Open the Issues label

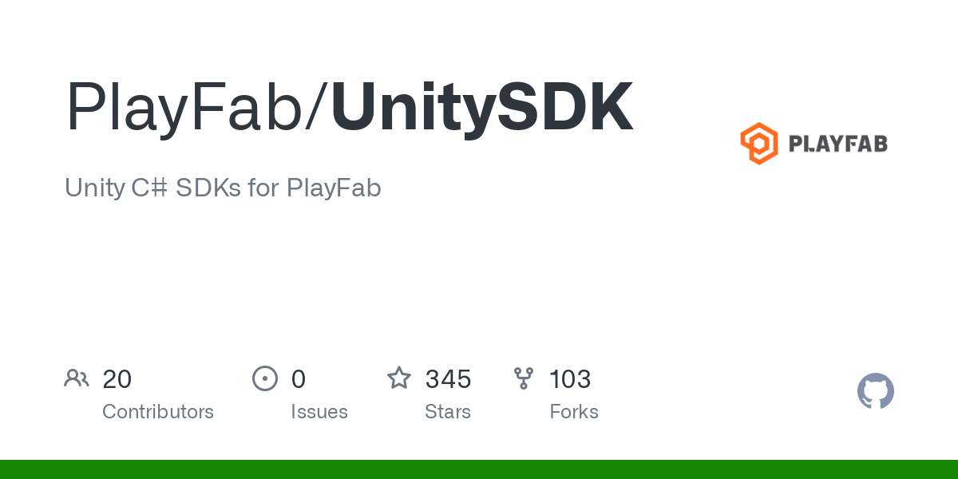click(319, 412)
